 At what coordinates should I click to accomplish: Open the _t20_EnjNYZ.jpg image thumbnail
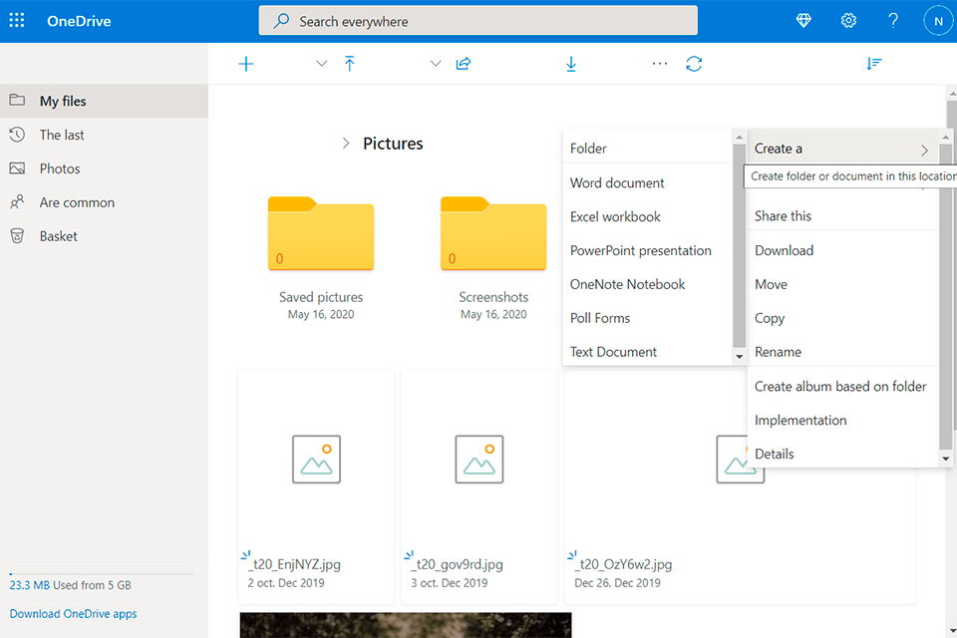pyautogui.click(x=316, y=460)
